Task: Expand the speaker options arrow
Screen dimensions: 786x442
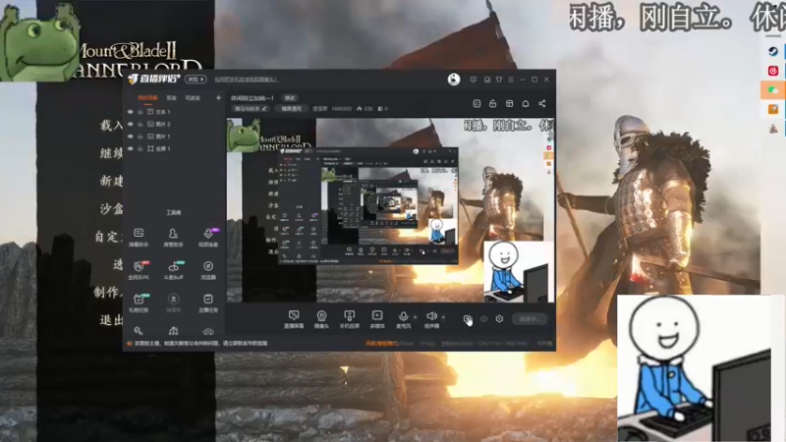Action: click(x=443, y=316)
